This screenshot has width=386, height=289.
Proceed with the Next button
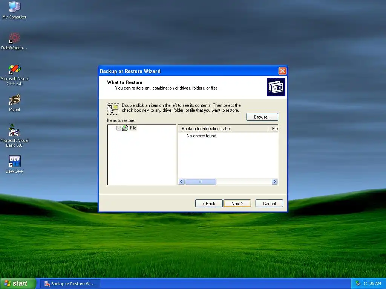tap(237, 204)
